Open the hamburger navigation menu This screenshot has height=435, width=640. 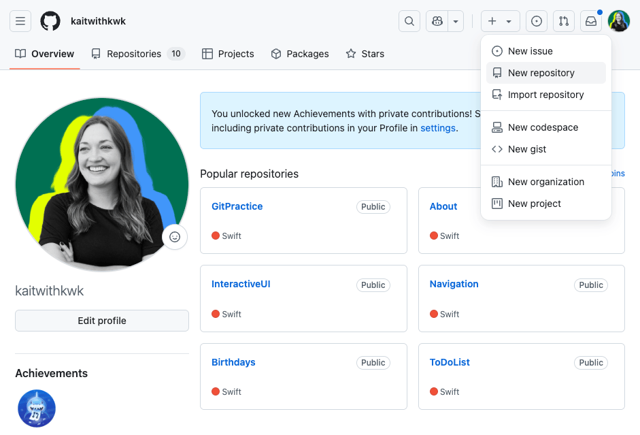[20, 21]
